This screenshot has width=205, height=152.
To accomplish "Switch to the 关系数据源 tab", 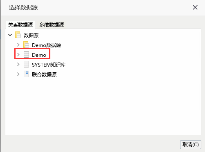I will coord(20,25).
